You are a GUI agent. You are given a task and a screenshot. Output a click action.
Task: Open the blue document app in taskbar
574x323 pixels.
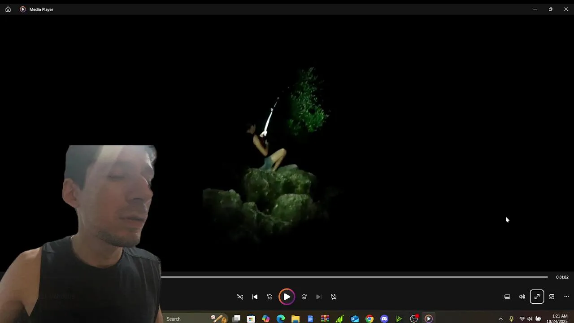click(310, 319)
